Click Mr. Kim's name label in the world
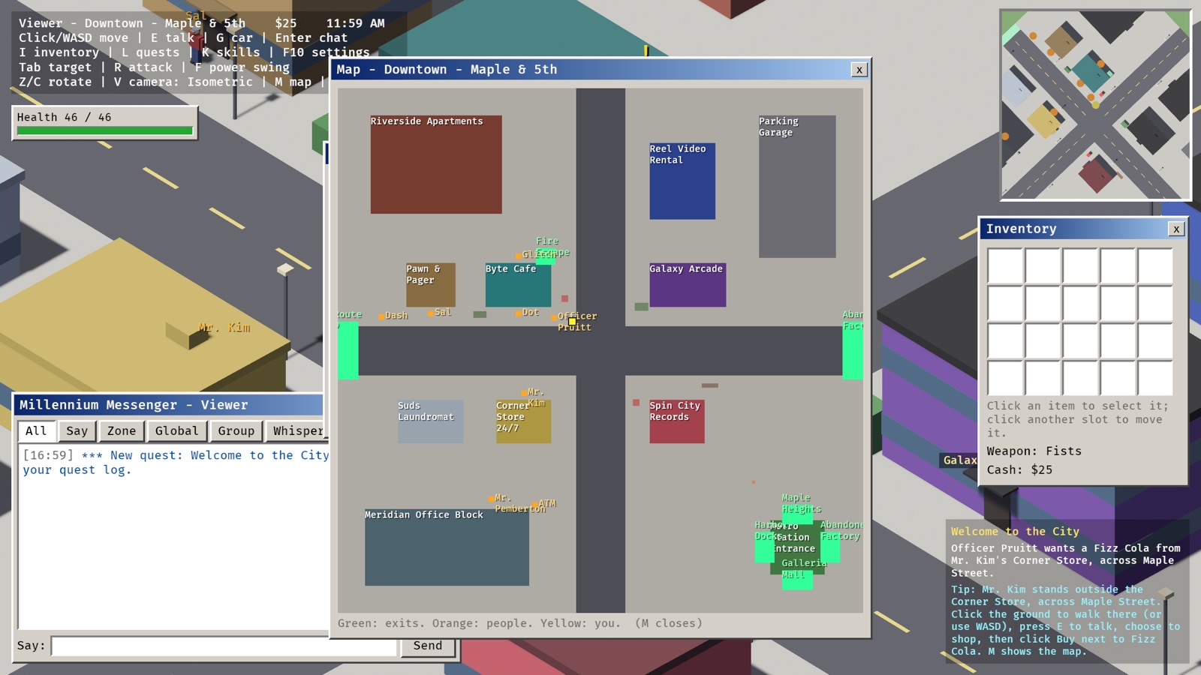The width and height of the screenshot is (1201, 675). (224, 328)
